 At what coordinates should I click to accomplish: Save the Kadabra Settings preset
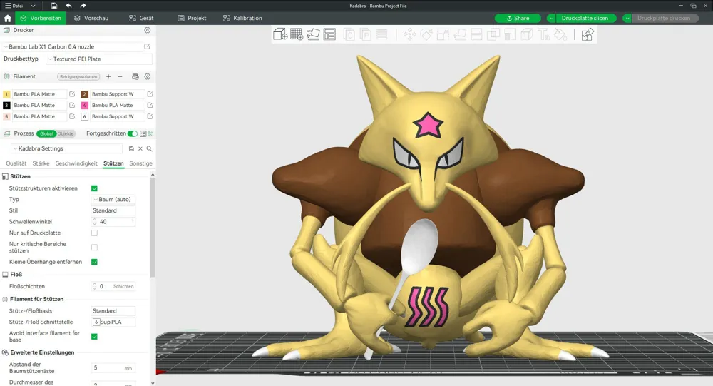(131, 148)
